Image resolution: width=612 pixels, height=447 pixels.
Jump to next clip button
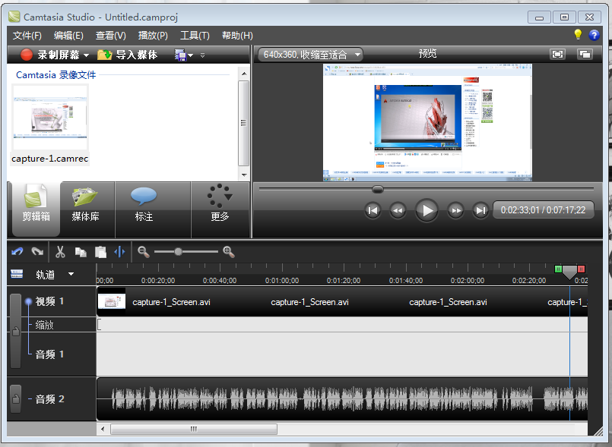pyautogui.click(x=480, y=210)
